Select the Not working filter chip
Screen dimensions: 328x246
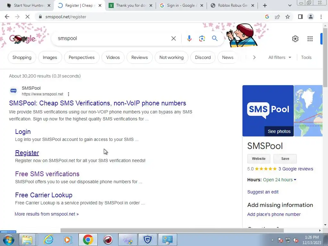(x=171, y=57)
